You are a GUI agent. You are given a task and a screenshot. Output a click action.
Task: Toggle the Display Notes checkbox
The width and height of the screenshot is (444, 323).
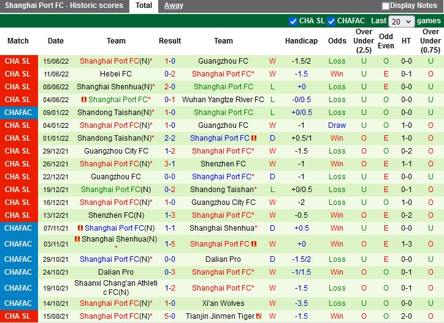(x=385, y=6)
